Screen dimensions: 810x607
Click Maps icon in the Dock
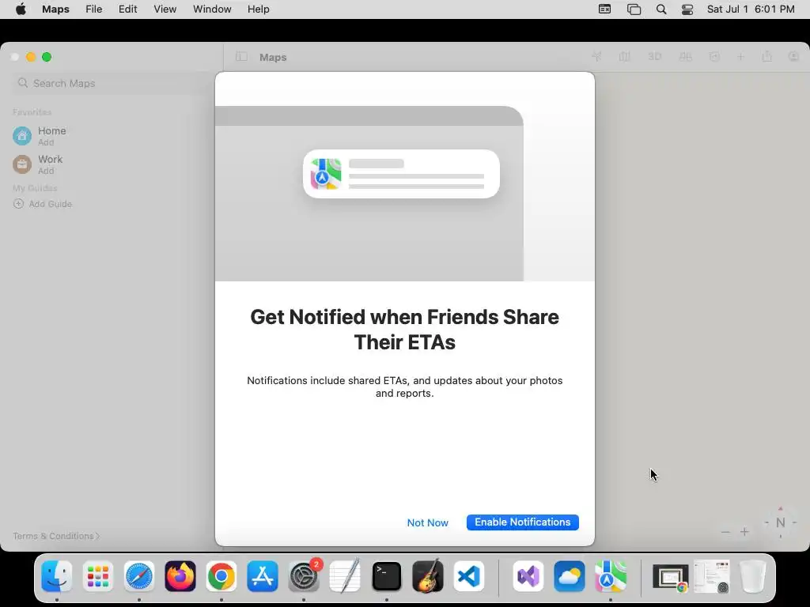[611, 576]
